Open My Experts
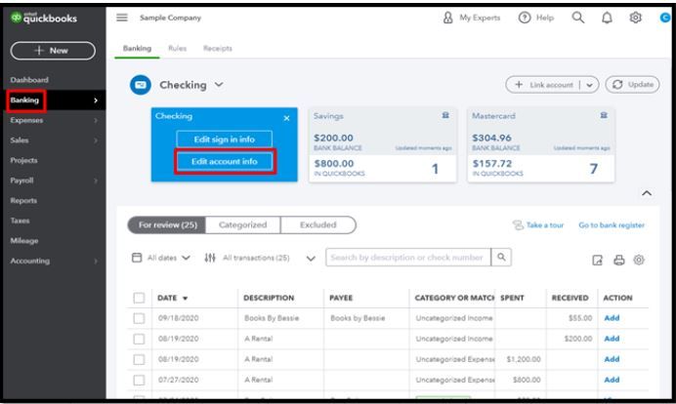Screen dimensions: 676x404 (x=471, y=18)
